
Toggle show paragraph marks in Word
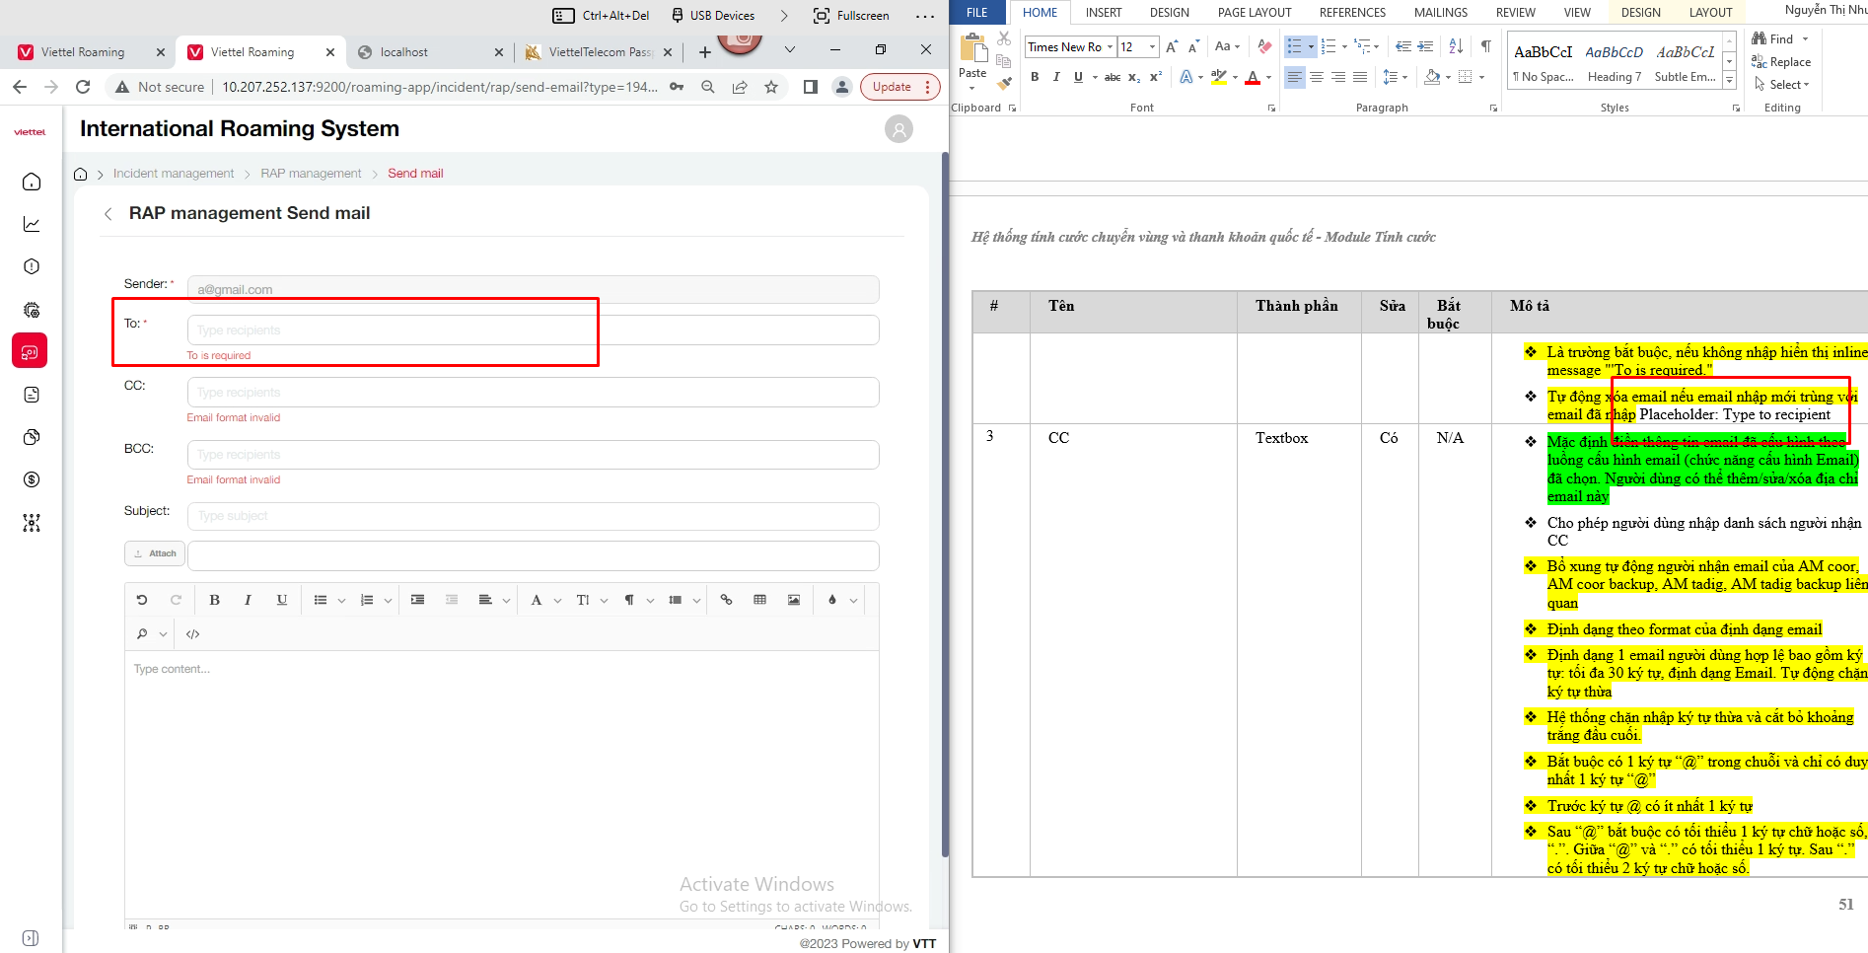pos(1485,46)
